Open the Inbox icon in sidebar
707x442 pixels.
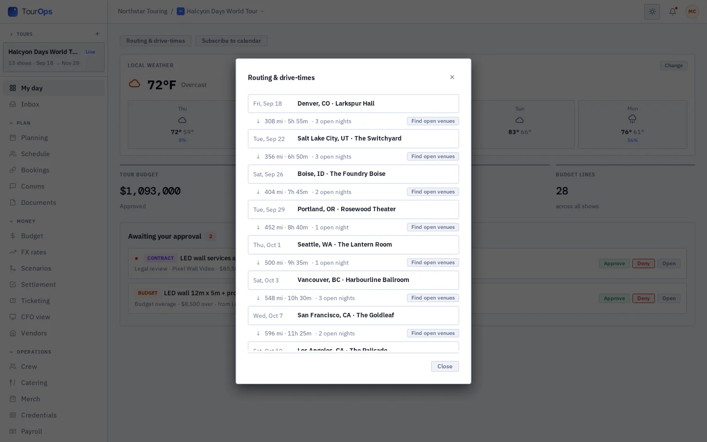[13, 104]
